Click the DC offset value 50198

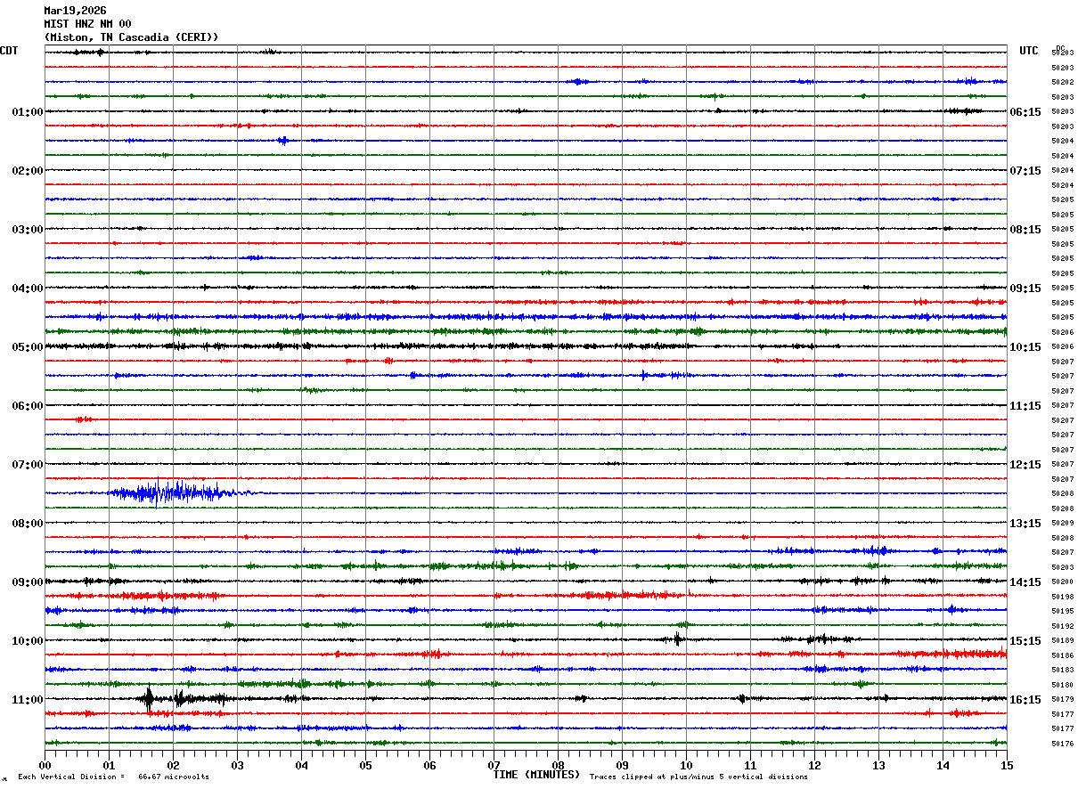pyautogui.click(x=1063, y=597)
